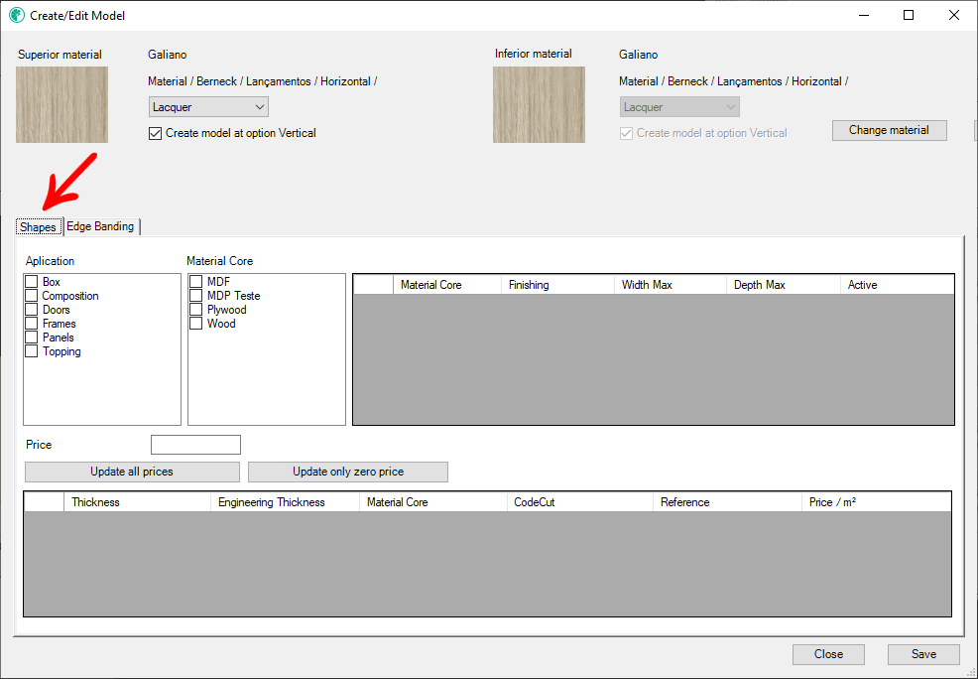Viewport: 978px width, 679px height.
Task: Click Update only zero price button
Action: point(348,472)
